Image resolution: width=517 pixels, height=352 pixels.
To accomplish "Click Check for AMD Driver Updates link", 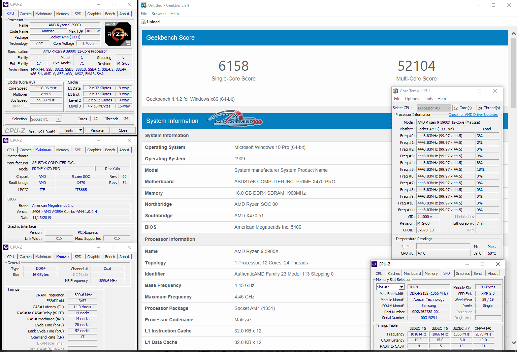I will 473,115.
